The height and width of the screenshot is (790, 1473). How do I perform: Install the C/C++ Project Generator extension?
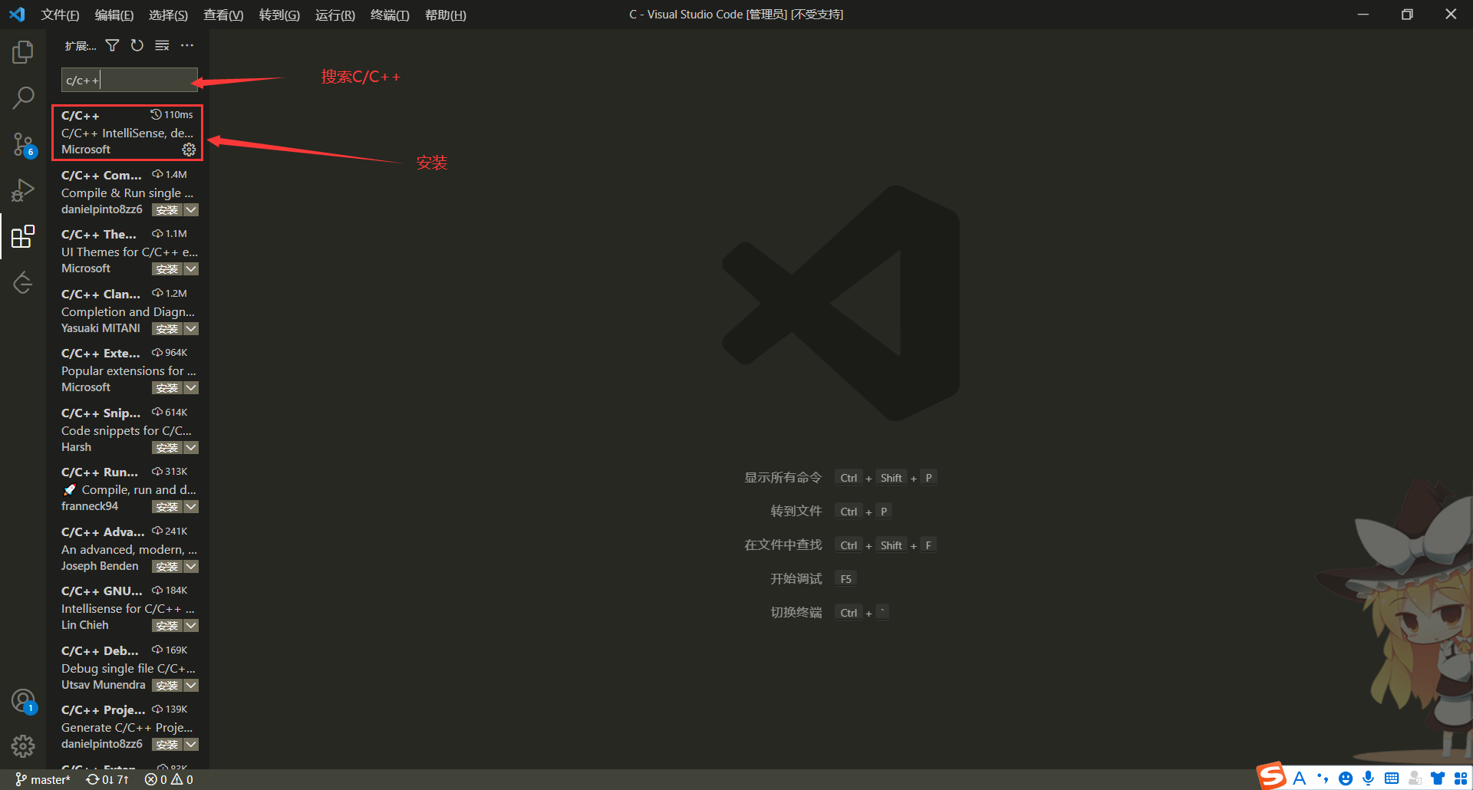click(166, 745)
